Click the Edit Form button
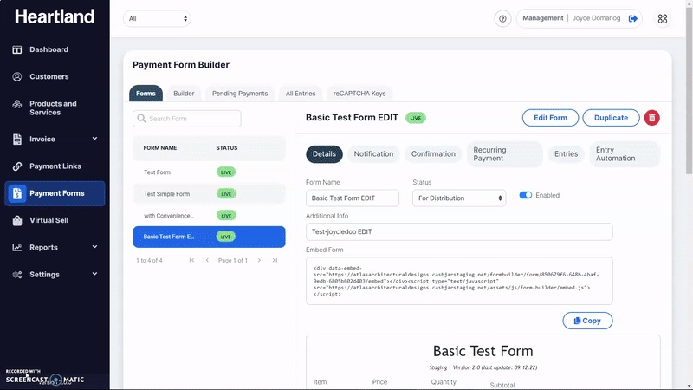The height and width of the screenshot is (390, 693). 550,118
